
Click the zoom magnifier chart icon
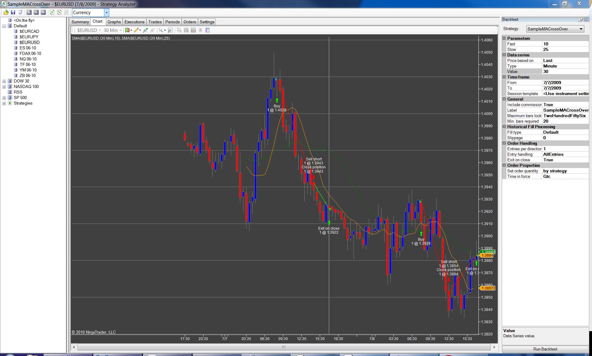(170, 30)
